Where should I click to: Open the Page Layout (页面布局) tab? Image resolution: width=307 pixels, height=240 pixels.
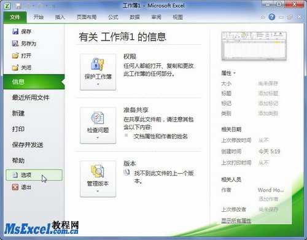pyautogui.click(x=87, y=17)
